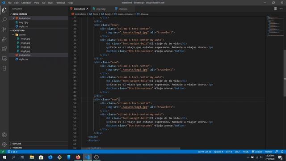
Task: Open the Help menu
Action: pyautogui.click(x=70, y=3)
